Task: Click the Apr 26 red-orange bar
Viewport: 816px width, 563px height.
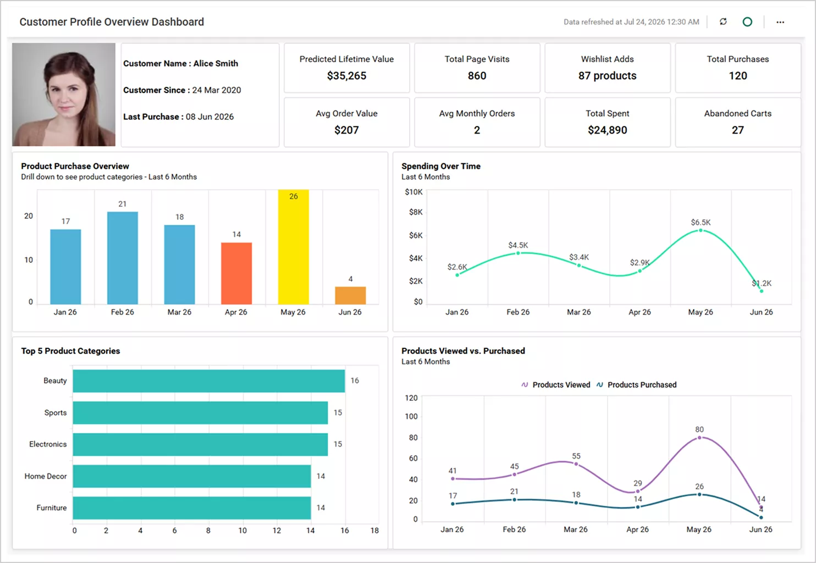Action: click(x=236, y=273)
